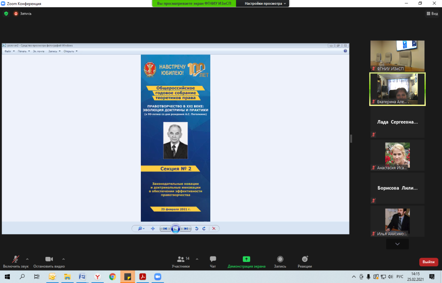The image size is (442, 283).
Task: Expand audio options arrow next to microphone
Action: 27,259
